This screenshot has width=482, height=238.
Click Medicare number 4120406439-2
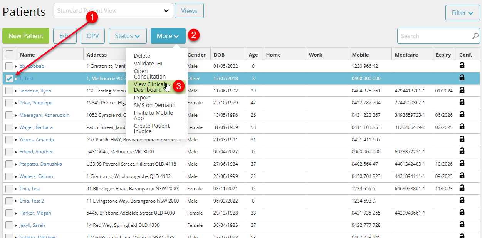410,127
